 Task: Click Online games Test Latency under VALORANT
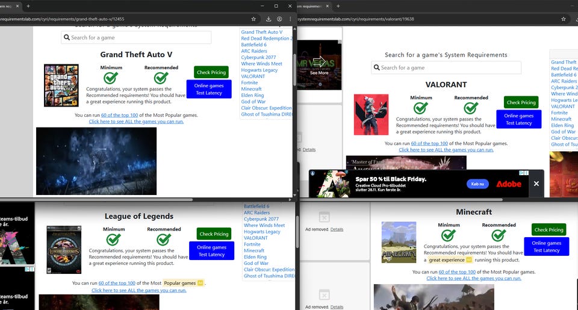518,119
